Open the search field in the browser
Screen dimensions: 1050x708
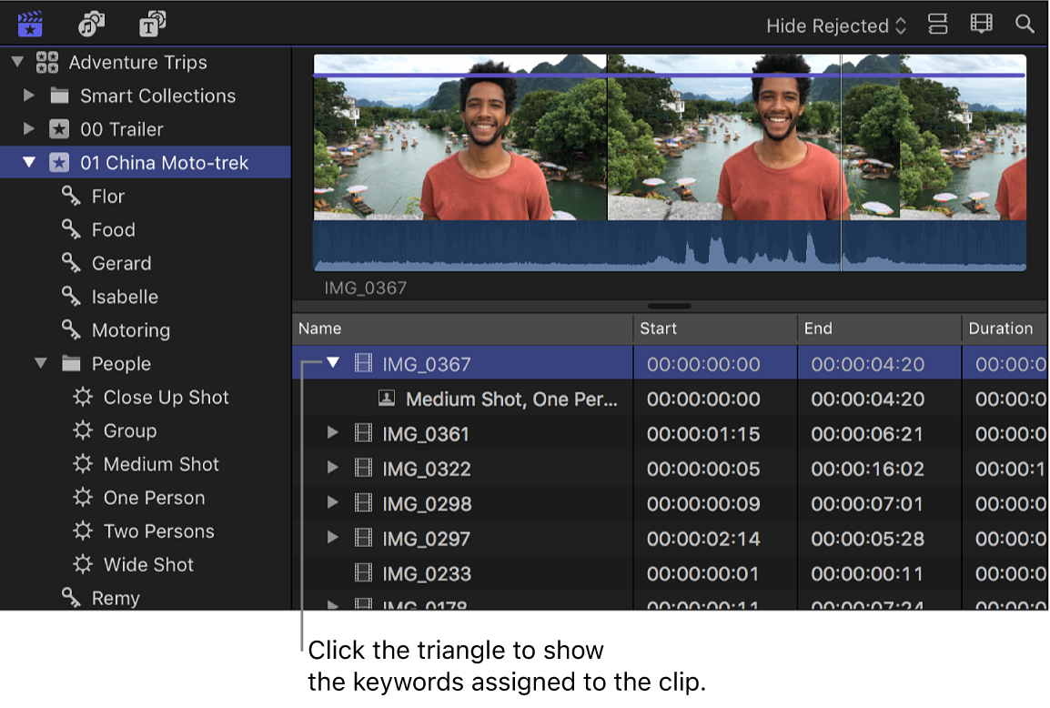click(1025, 24)
